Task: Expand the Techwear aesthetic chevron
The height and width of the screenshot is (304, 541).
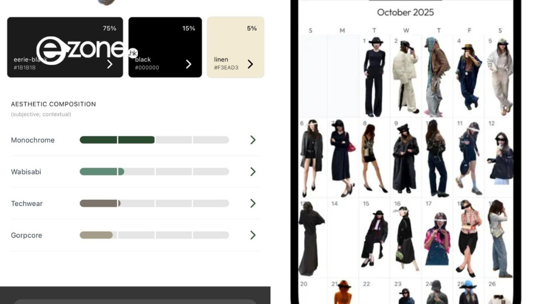Action: click(x=253, y=203)
